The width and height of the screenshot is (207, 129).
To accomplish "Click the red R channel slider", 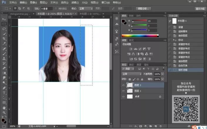I will point(139,21).
